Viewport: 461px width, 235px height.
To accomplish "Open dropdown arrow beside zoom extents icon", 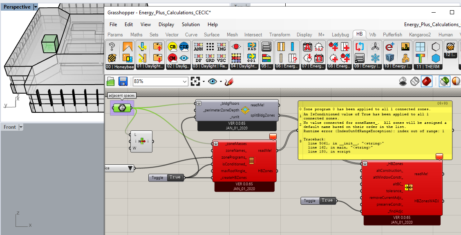I will 204,82.
